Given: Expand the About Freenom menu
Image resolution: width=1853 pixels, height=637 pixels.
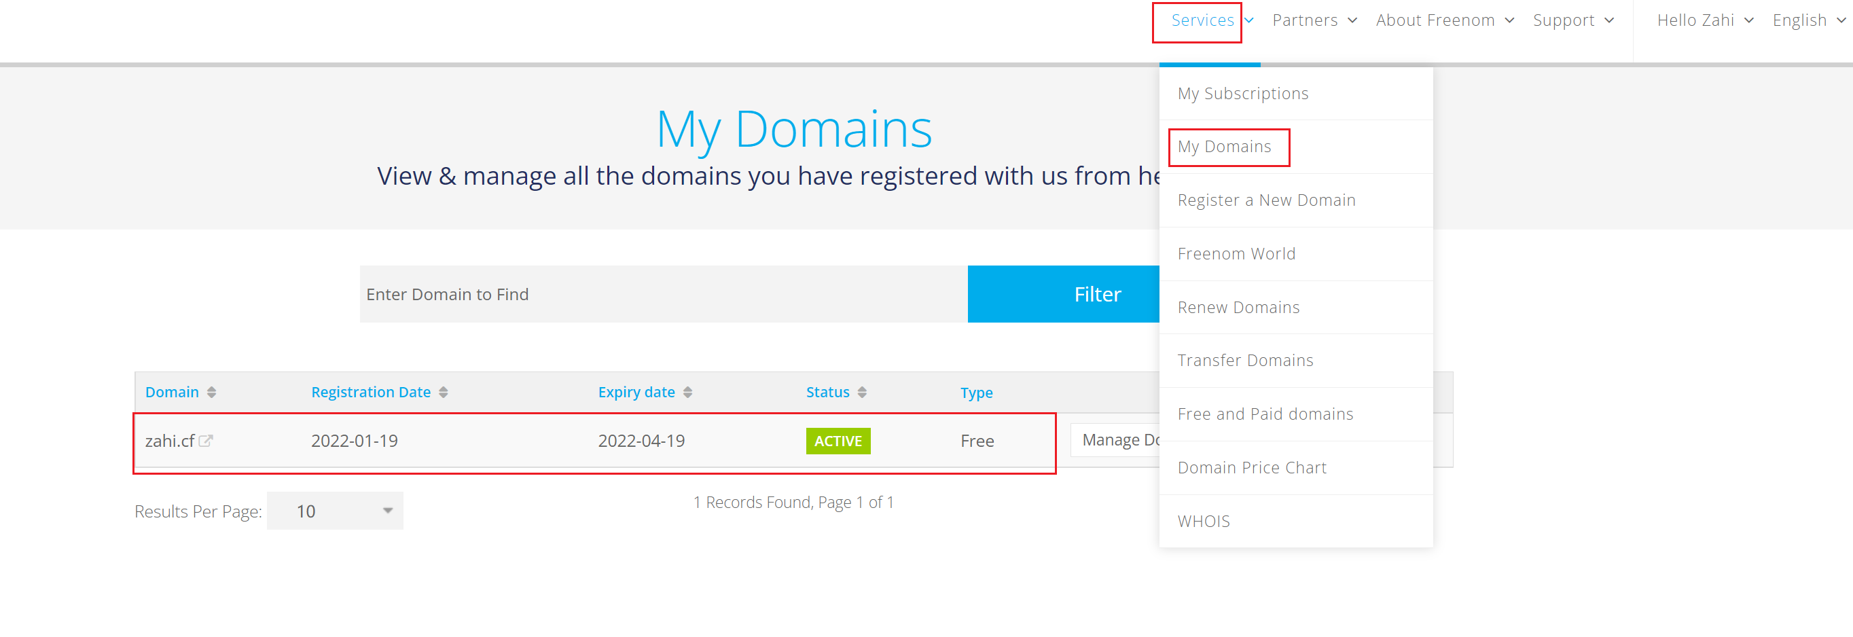Looking at the screenshot, I should pos(1443,21).
